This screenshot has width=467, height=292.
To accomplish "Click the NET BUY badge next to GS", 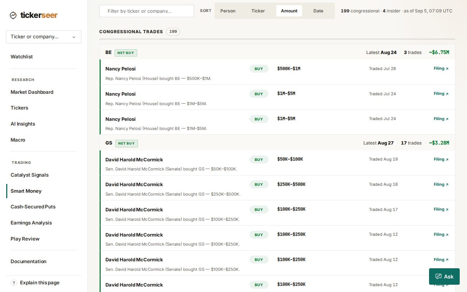I will 127,143.
